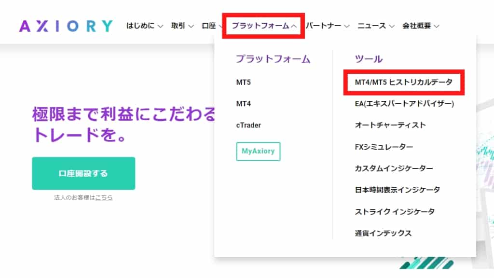Click the chevron next to 取引
This screenshot has width=494, height=278.
(x=191, y=26)
